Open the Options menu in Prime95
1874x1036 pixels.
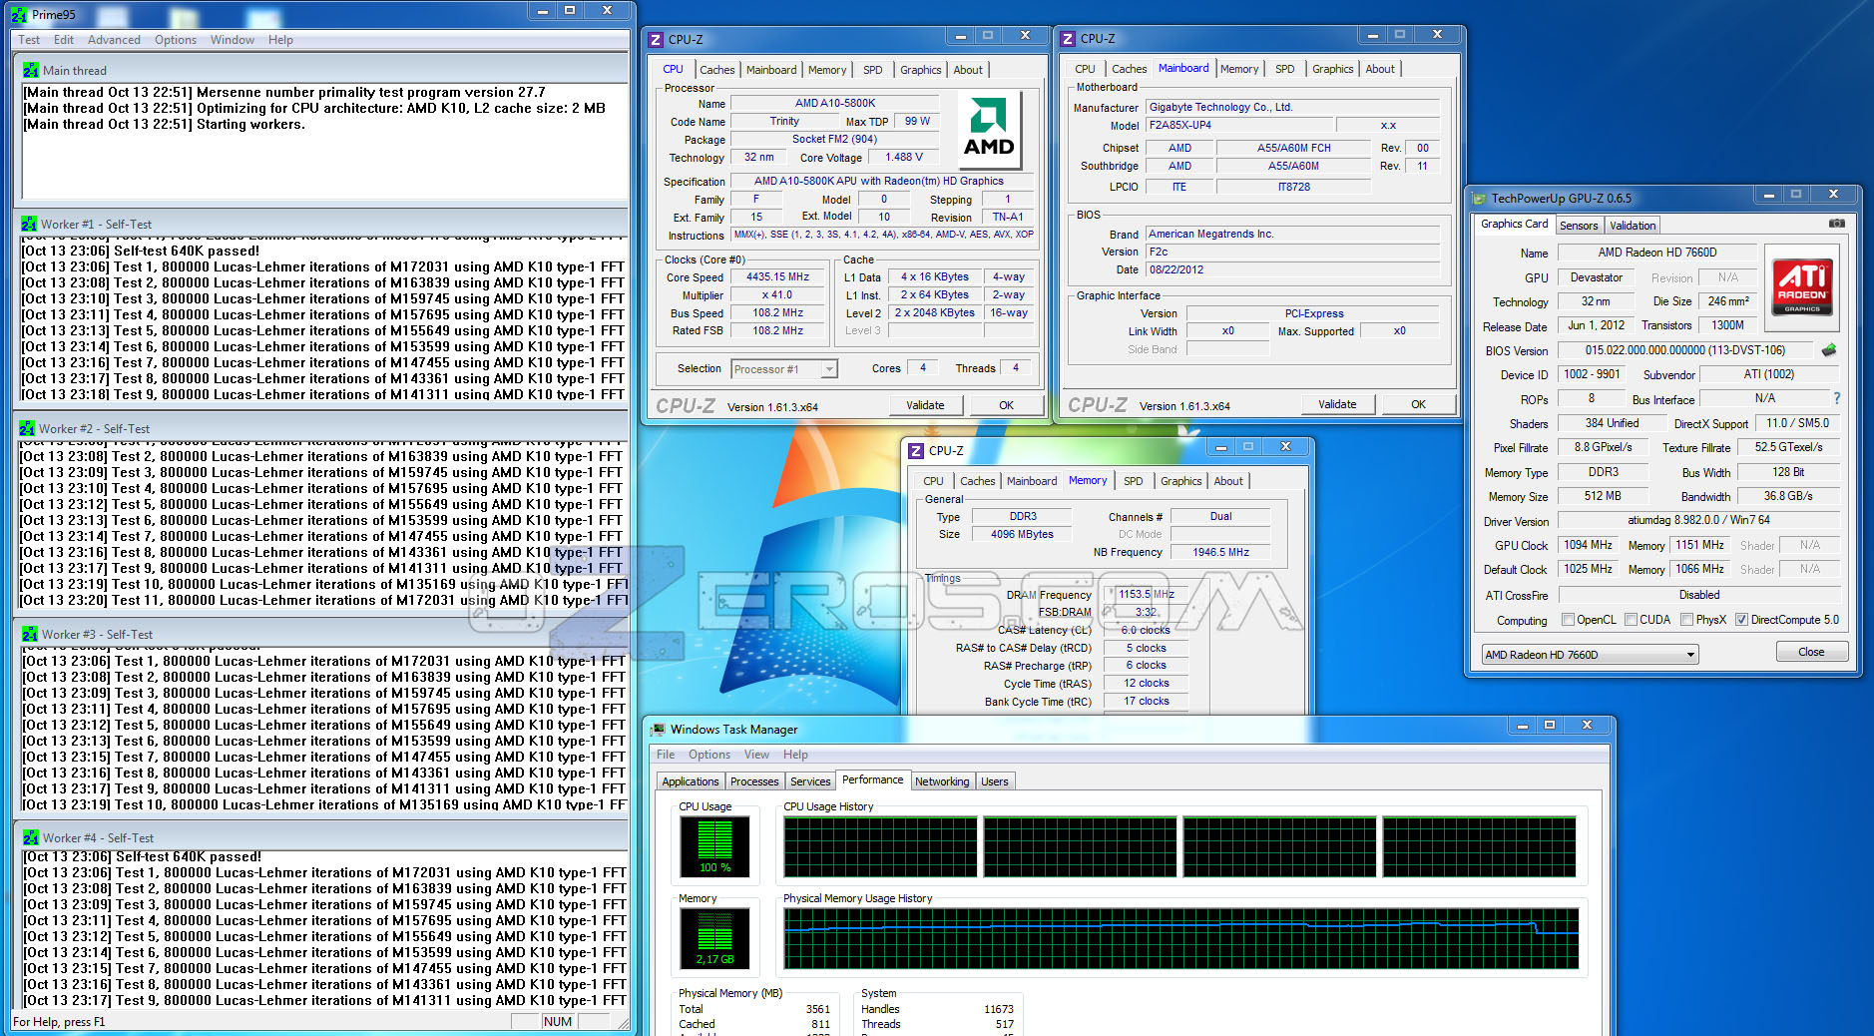tap(176, 40)
